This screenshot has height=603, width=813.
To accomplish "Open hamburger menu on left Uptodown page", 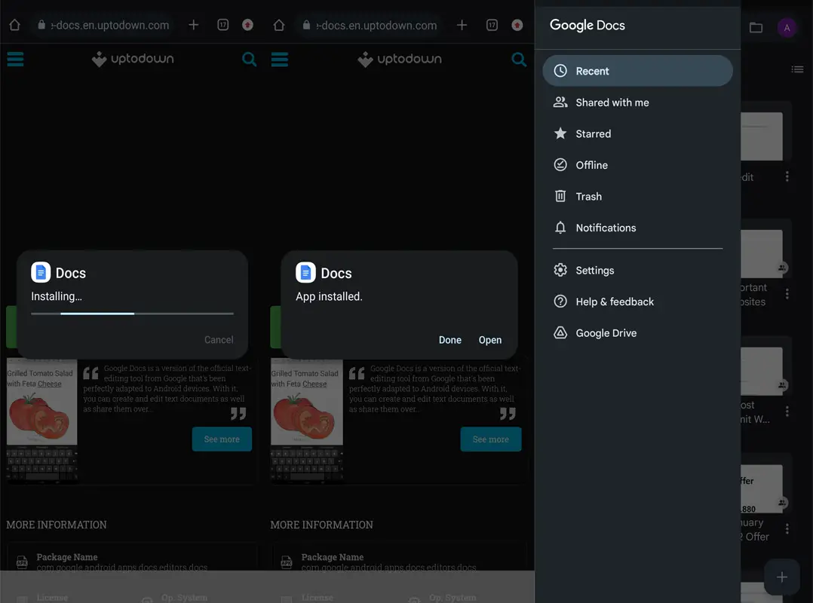I will (16, 59).
